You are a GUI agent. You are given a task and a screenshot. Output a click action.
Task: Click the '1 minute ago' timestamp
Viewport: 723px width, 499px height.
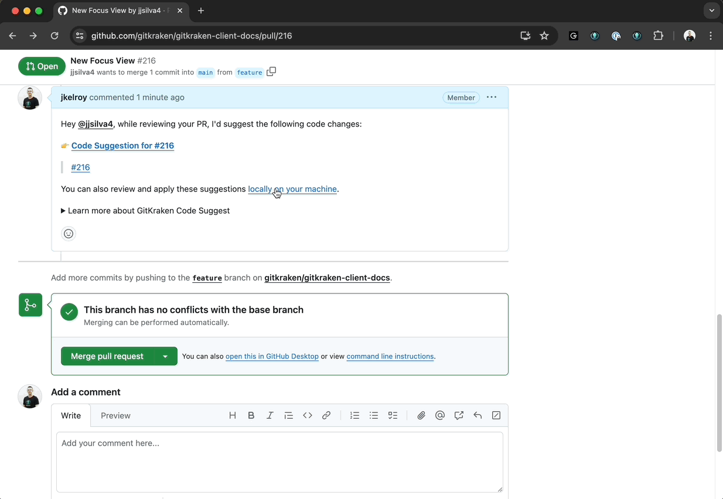pyautogui.click(x=161, y=97)
